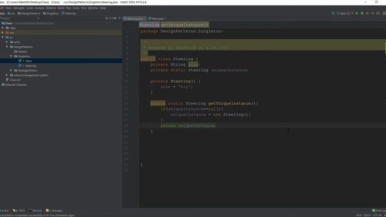
Task: Select Class.iml in the project tree
Action: pos(15,80)
